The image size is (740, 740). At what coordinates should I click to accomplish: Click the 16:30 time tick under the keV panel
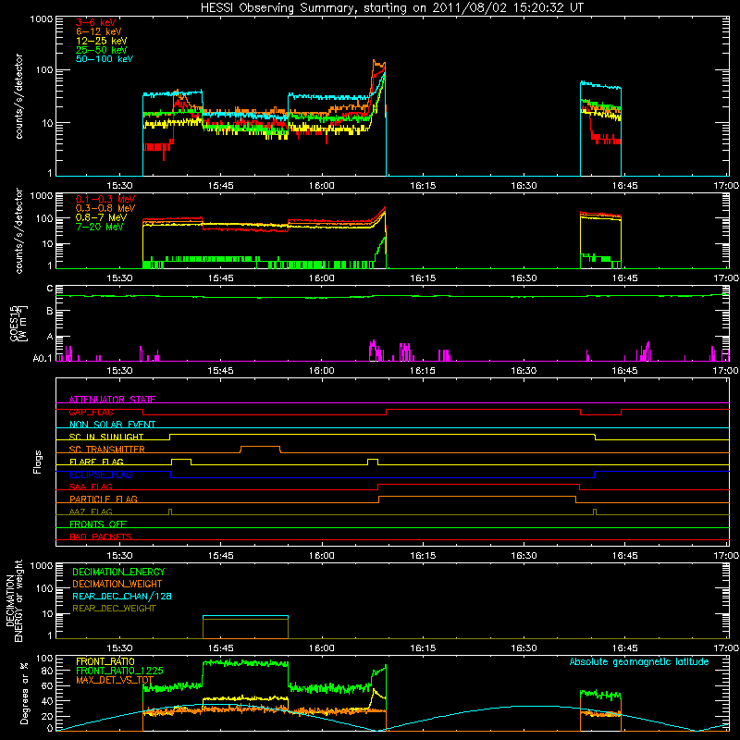pyautogui.click(x=524, y=186)
